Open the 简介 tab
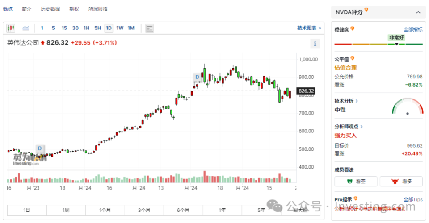Image resolution: width=429 pixels, height=223 pixels. coord(26,9)
